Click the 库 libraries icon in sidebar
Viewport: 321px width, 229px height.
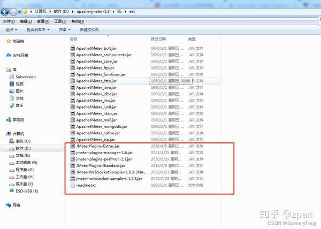pyautogui.click(x=9, y=70)
